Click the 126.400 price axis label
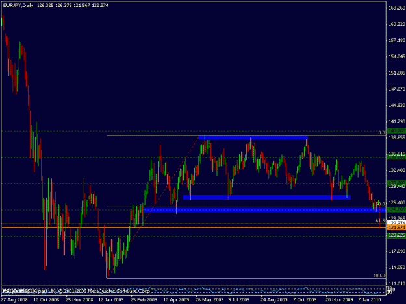 coord(397,202)
